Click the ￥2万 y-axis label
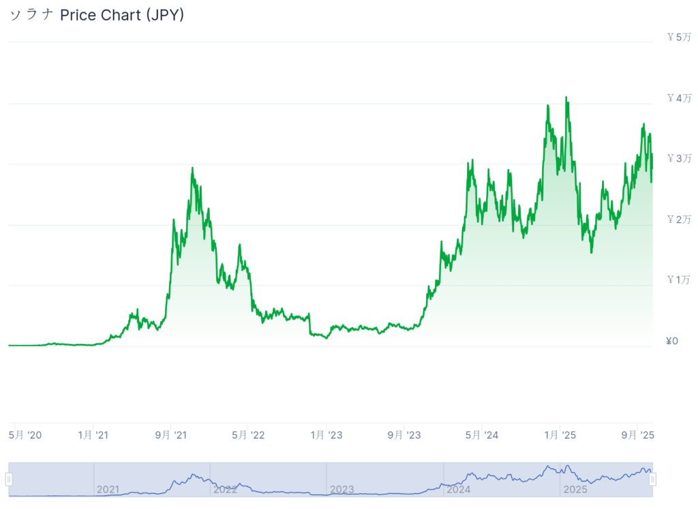This screenshot has height=509, width=698. pyautogui.click(x=679, y=219)
